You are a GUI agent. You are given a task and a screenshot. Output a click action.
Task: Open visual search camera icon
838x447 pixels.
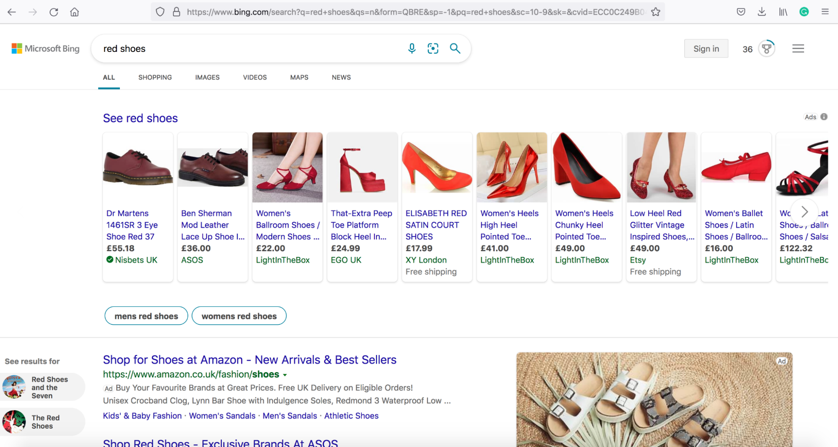tap(433, 49)
